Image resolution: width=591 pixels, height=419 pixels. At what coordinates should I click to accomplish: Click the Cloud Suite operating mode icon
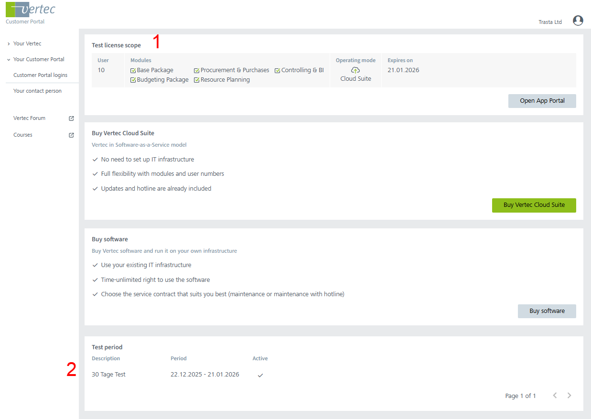click(355, 70)
